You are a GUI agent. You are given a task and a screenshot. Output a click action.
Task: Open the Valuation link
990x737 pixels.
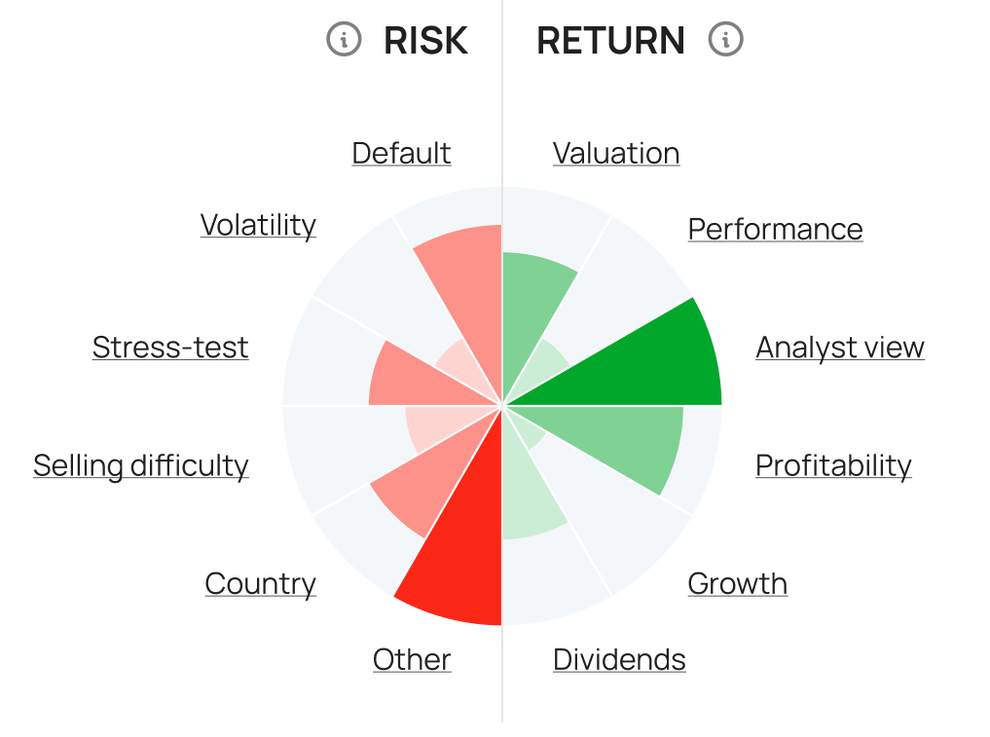616,153
